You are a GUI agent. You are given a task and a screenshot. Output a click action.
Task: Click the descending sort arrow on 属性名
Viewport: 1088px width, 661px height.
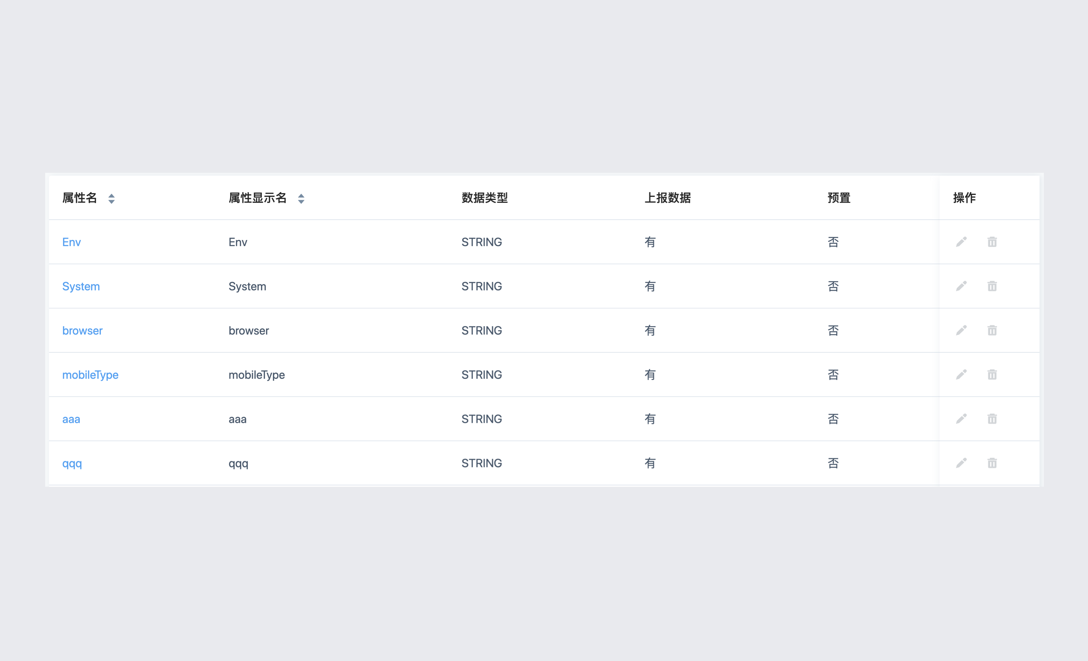click(111, 202)
